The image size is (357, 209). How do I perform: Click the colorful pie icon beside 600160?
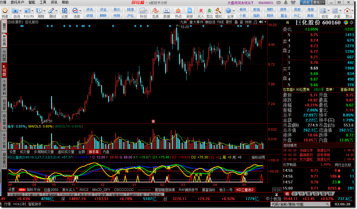point(346,23)
